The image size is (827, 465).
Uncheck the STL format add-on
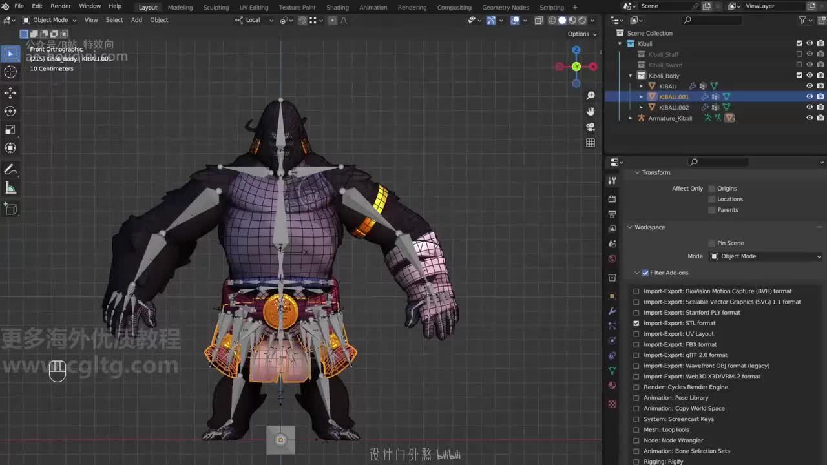[636, 323]
